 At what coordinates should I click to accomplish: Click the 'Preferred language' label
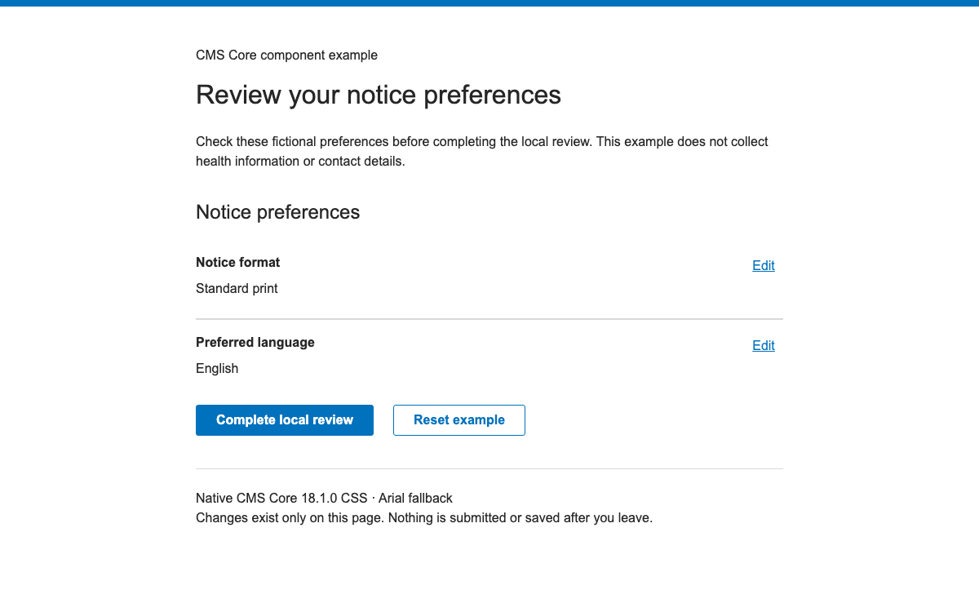(255, 342)
